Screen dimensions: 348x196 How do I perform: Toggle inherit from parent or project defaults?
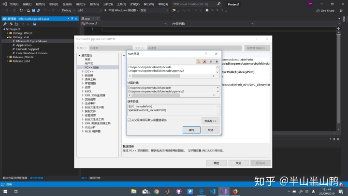click(x=129, y=120)
